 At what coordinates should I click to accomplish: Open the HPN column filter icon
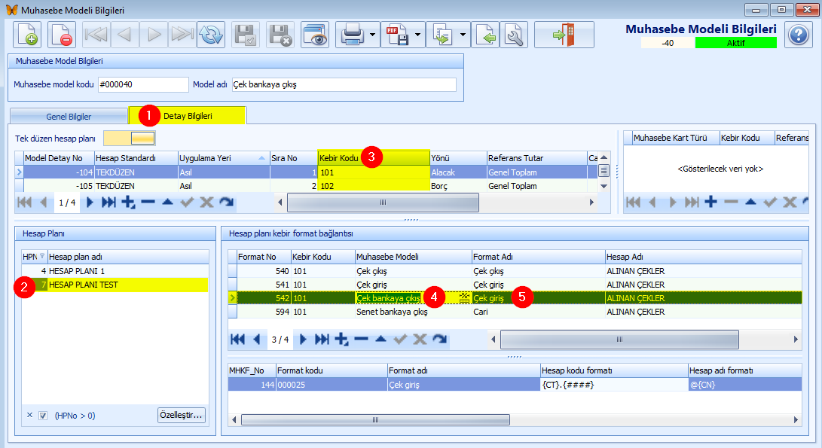click(x=42, y=256)
